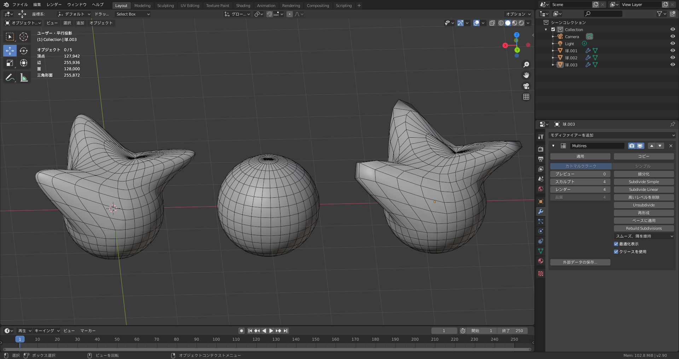Open the レンダー menu
This screenshot has height=359, width=679.
pyautogui.click(x=54, y=5)
